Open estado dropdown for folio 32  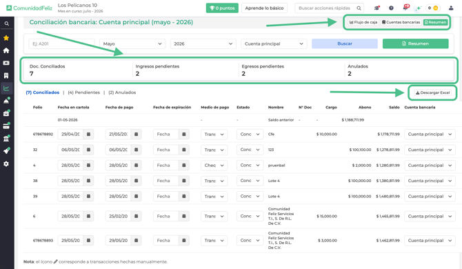250,150
